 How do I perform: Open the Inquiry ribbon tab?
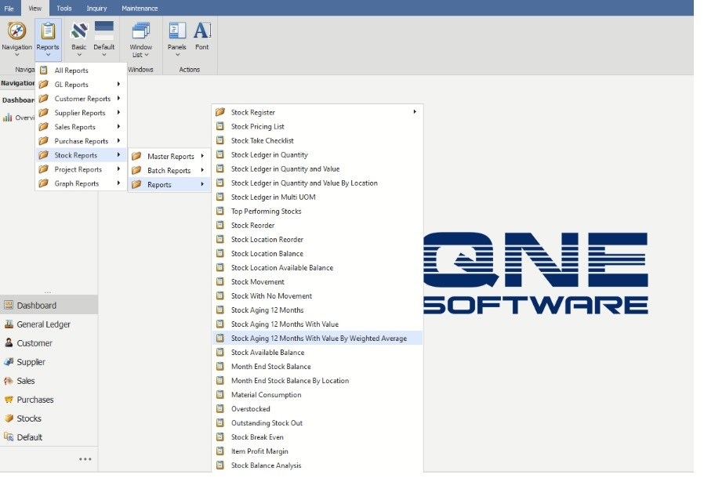coord(96,8)
